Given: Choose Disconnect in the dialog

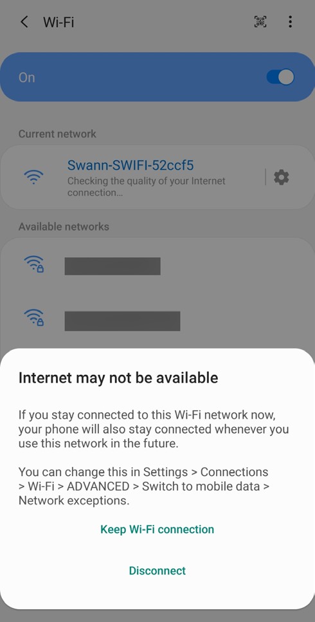Looking at the screenshot, I should pyautogui.click(x=157, y=571).
